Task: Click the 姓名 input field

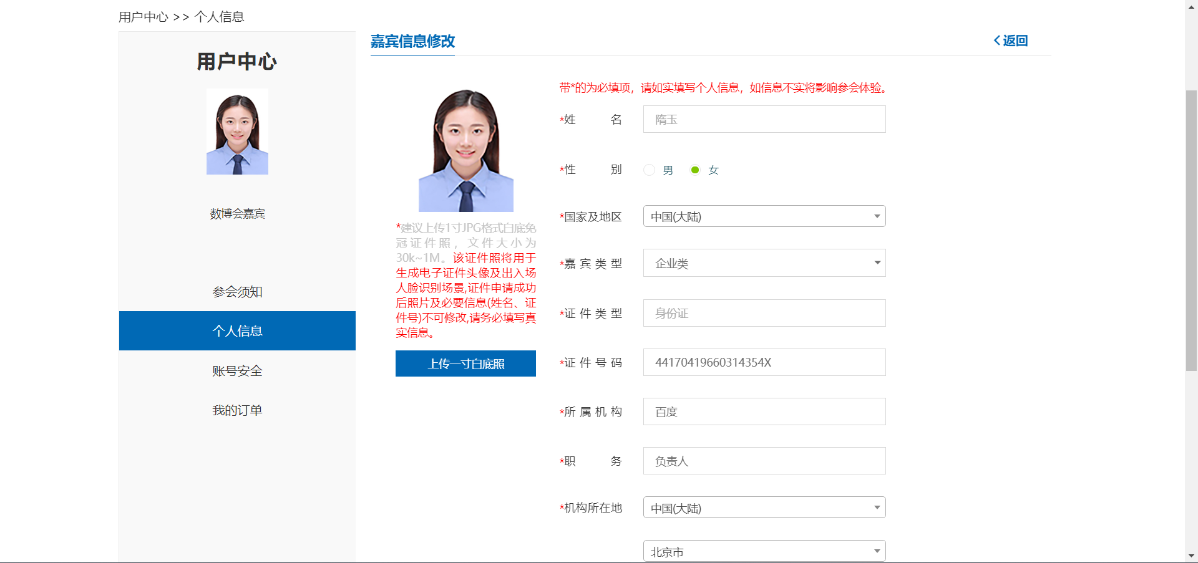Action: (764, 119)
